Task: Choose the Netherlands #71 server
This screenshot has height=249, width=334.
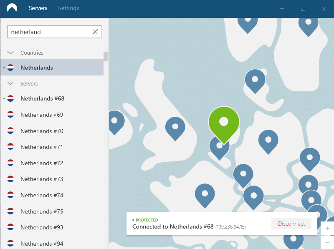Action: pos(52,147)
